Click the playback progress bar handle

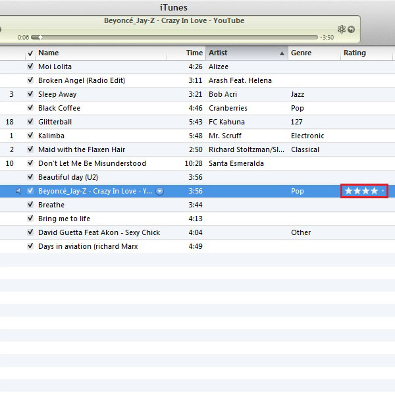click(x=40, y=38)
